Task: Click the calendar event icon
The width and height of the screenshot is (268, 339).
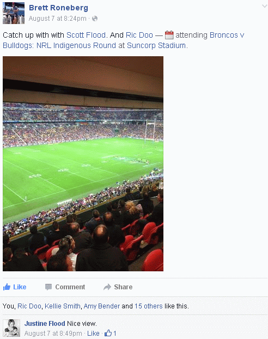Action: [x=169, y=35]
